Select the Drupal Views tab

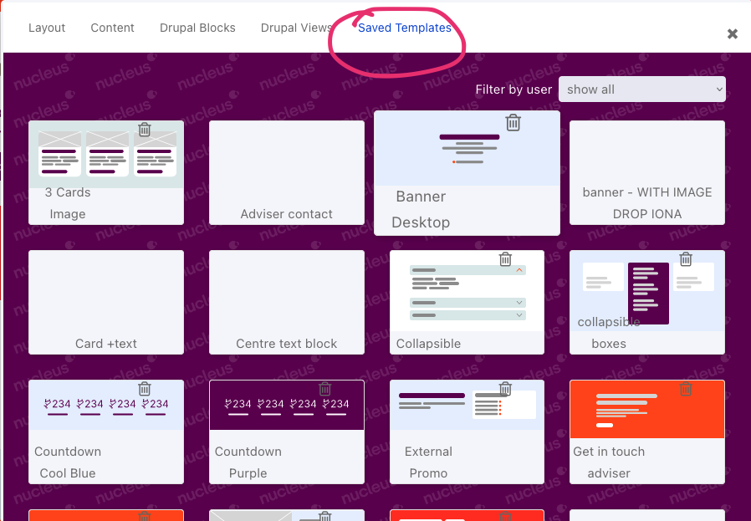297,28
